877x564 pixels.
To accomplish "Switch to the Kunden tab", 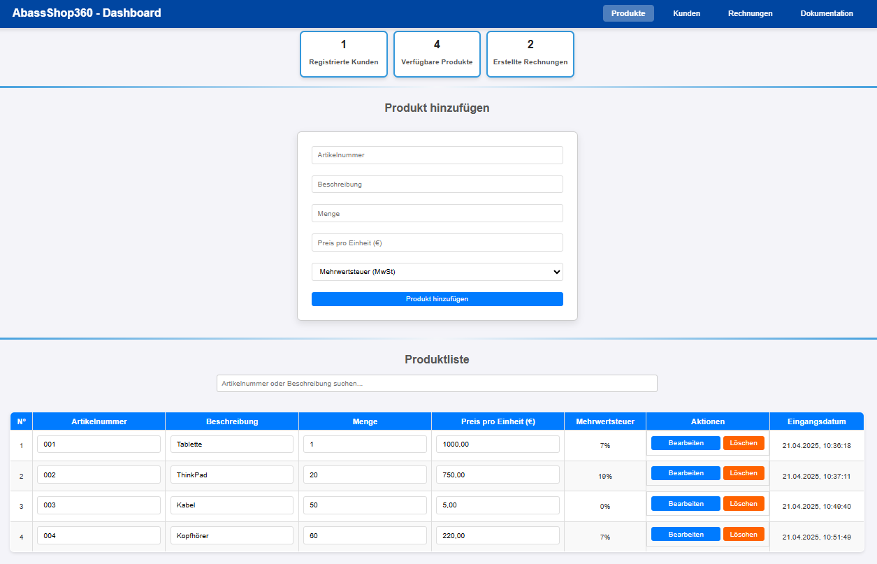I will (x=686, y=13).
